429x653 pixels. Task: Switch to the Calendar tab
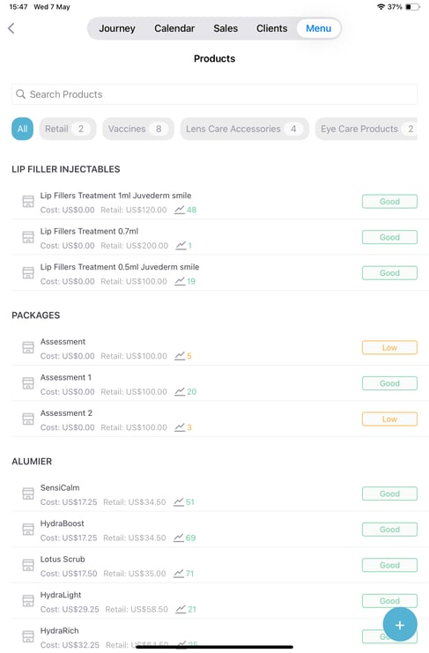point(174,28)
